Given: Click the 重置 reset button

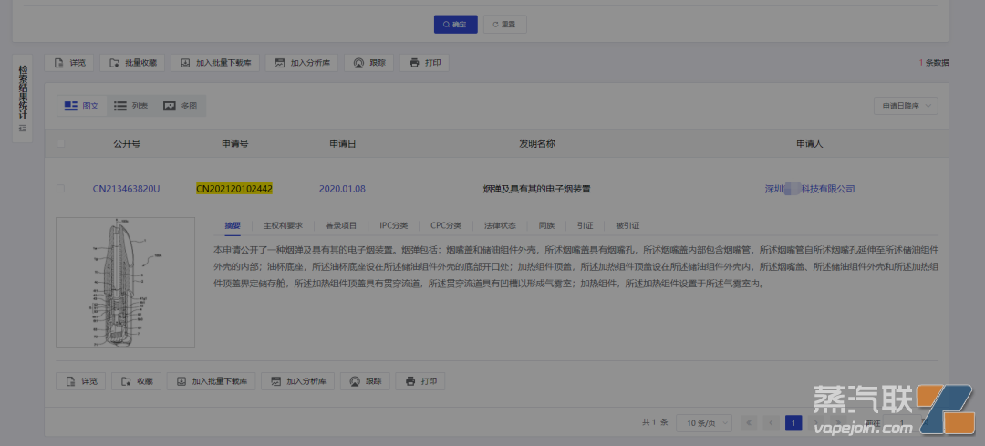Looking at the screenshot, I should [504, 25].
